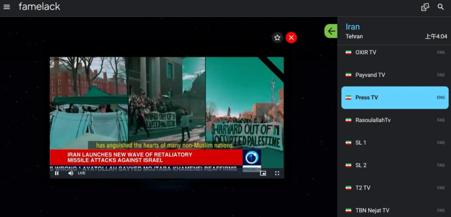Add channel to favorites with star
The image size is (451, 217).
coord(277,38)
